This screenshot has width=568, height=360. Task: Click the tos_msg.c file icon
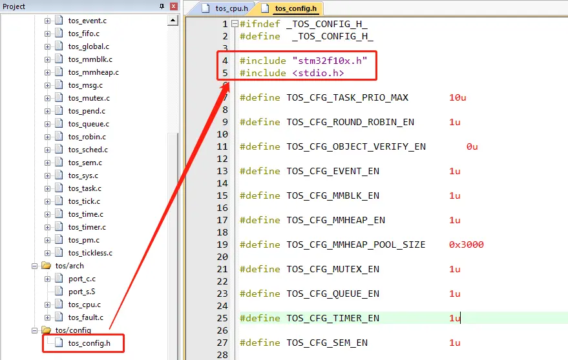click(x=59, y=85)
